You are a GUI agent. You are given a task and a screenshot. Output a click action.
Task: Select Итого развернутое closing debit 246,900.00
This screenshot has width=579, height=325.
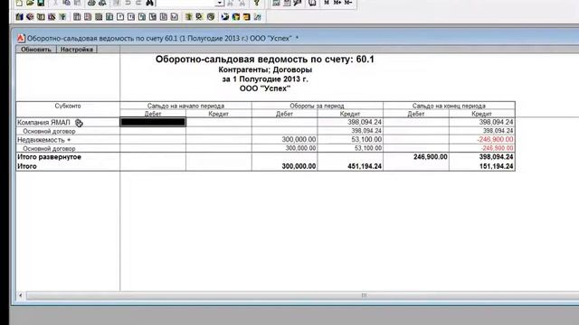(x=431, y=157)
